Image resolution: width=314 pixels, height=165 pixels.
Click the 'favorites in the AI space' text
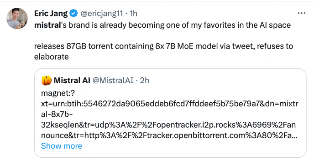[x=247, y=25]
